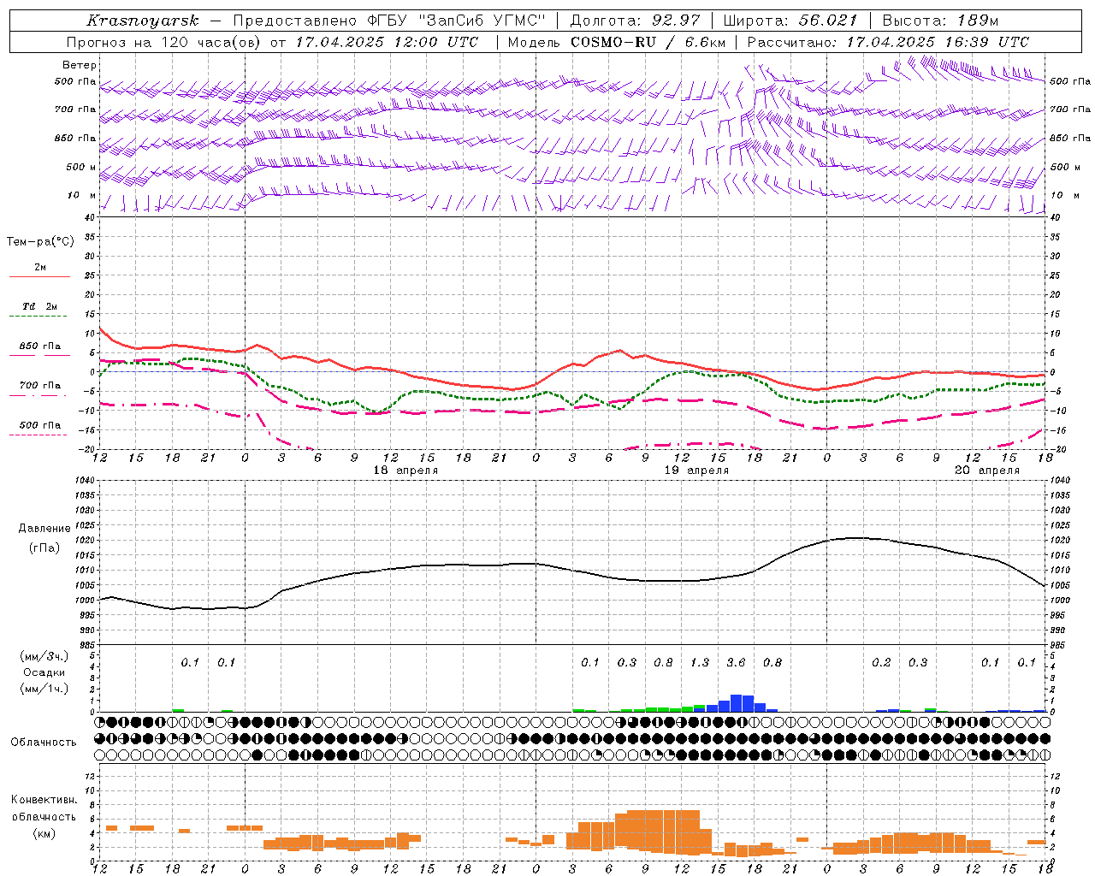Screen dimensions: 1095x876
Task: Click the '19 апреля' date label
Action: coord(696,471)
